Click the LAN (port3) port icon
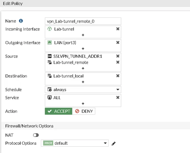 50,43
